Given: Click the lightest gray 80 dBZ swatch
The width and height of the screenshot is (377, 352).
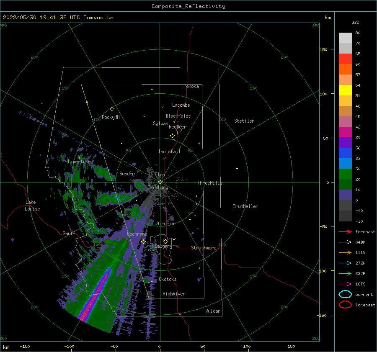Looking at the screenshot, I should click(345, 38).
